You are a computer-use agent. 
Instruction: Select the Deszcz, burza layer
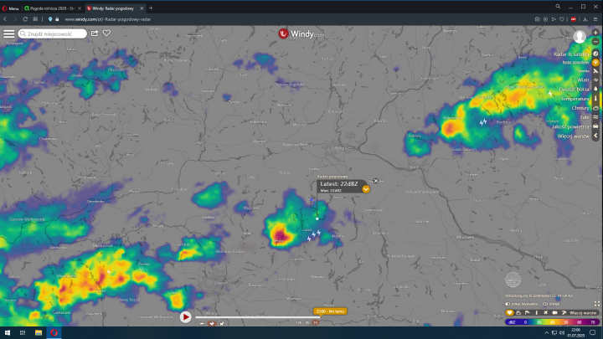coord(575,90)
